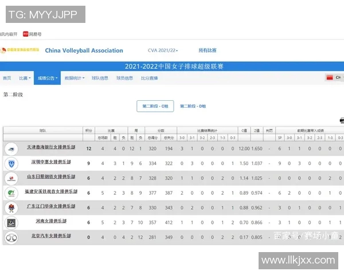Image resolution: width=344 pixels, height=275 pixels.
Task: Expand the 比赛 dropdown menu
Action: tap(24, 78)
